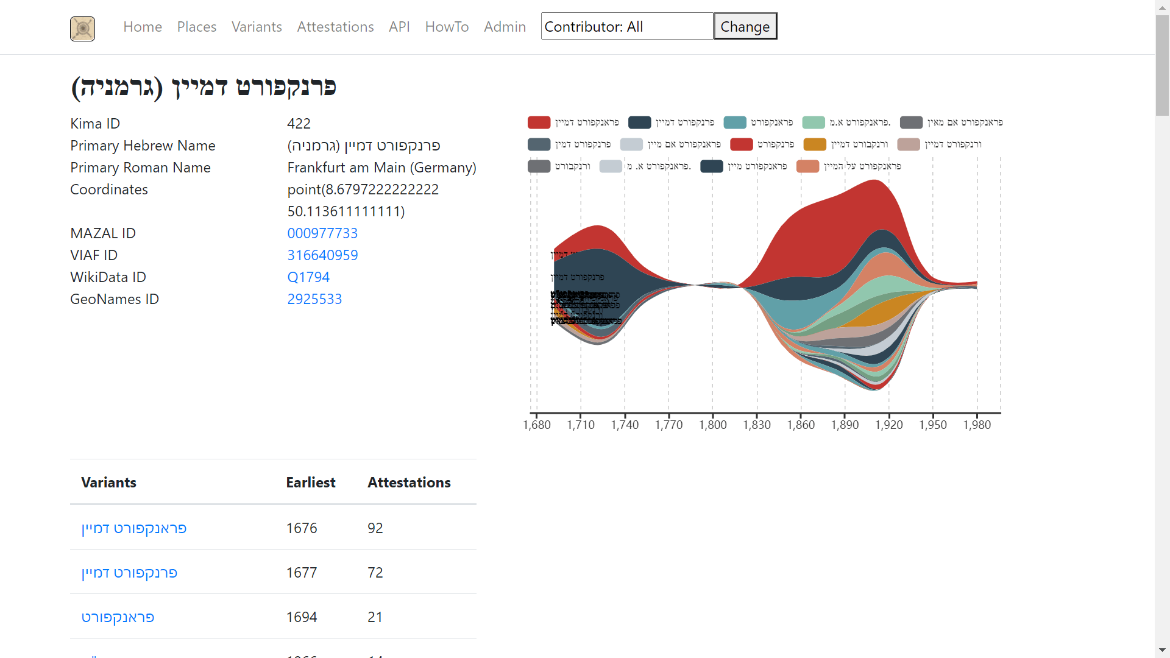
Task: Toggle the dusty pink legend swatch
Action: tap(909, 144)
